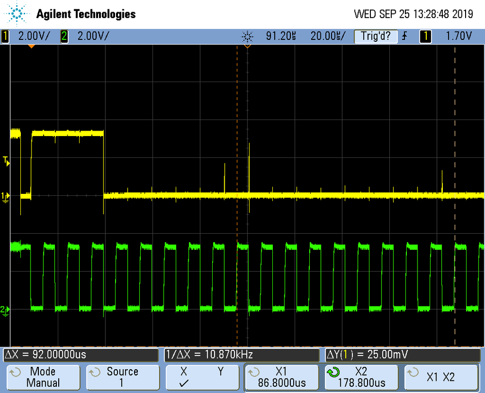Screen dimensions: 485x393
Task: Click the channel 2 2.00V/ scale value
Action: (93, 36)
